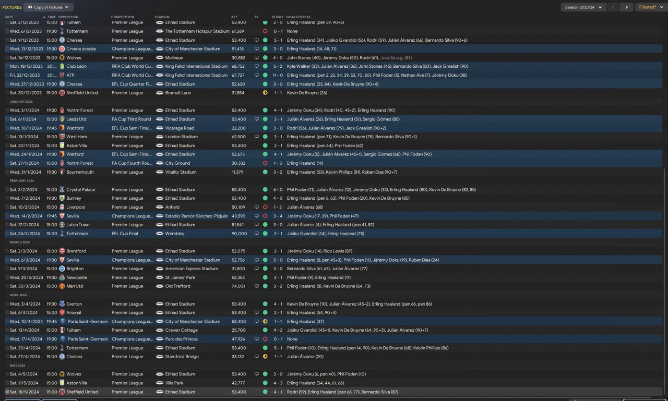Click the fixtures list vertical scrollbar

[x=664, y=282]
